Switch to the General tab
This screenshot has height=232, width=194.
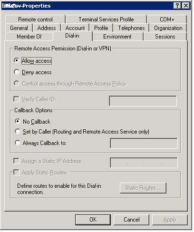tap(19, 28)
